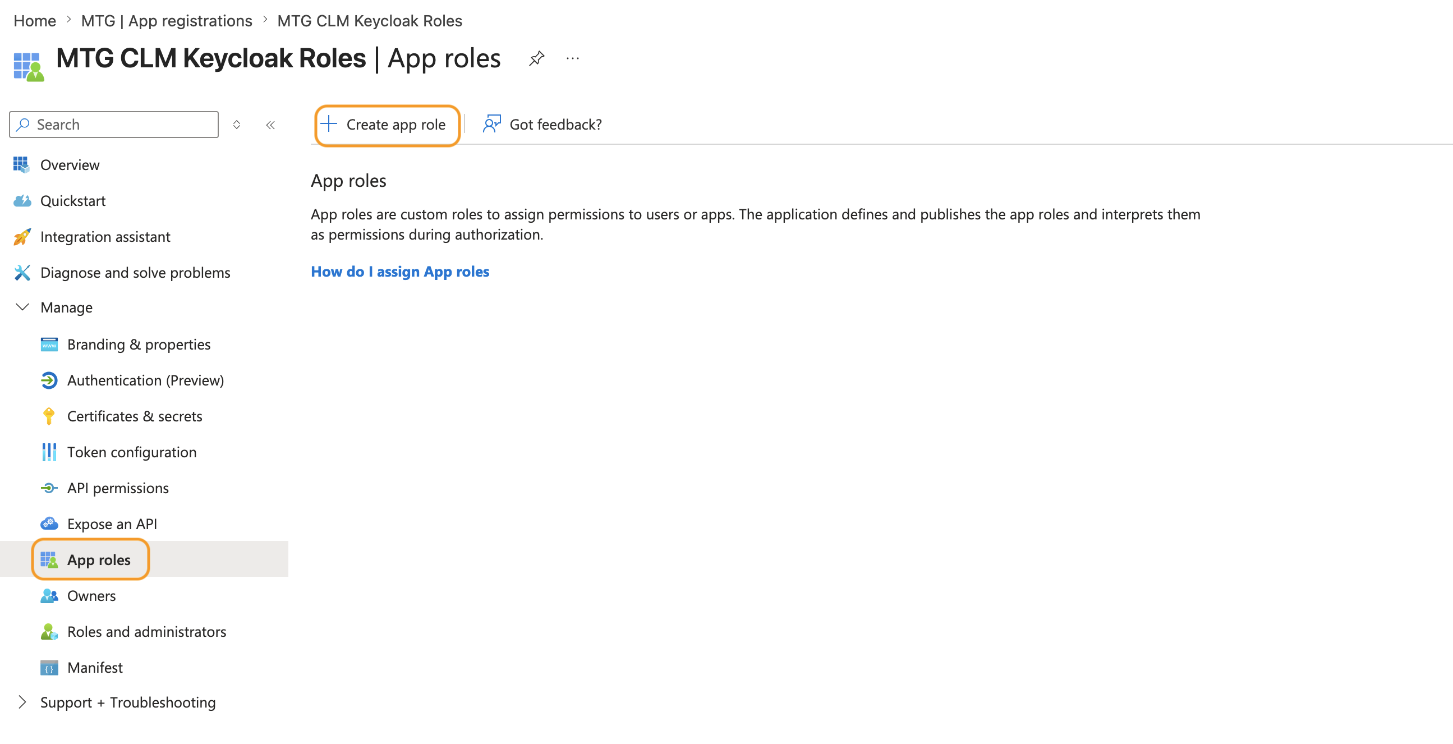Click the Support + Troubleshooting section label
The width and height of the screenshot is (1453, 744).
click(128, 703)
